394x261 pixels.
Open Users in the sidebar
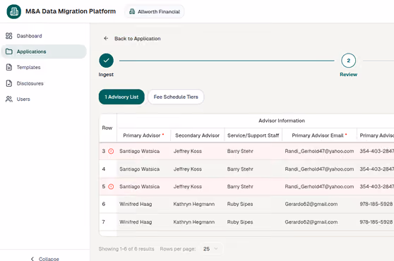coord(23,99)
